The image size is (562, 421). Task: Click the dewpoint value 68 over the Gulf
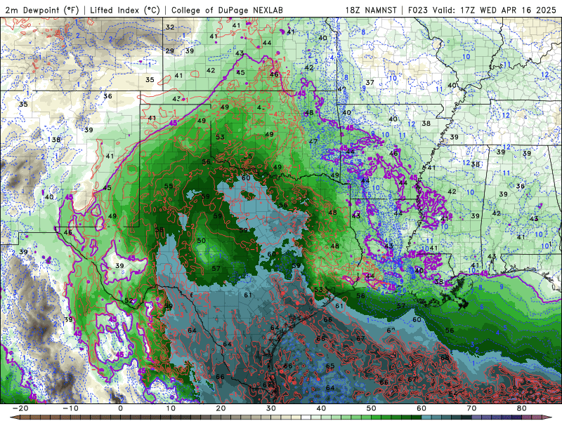(445, 358)
